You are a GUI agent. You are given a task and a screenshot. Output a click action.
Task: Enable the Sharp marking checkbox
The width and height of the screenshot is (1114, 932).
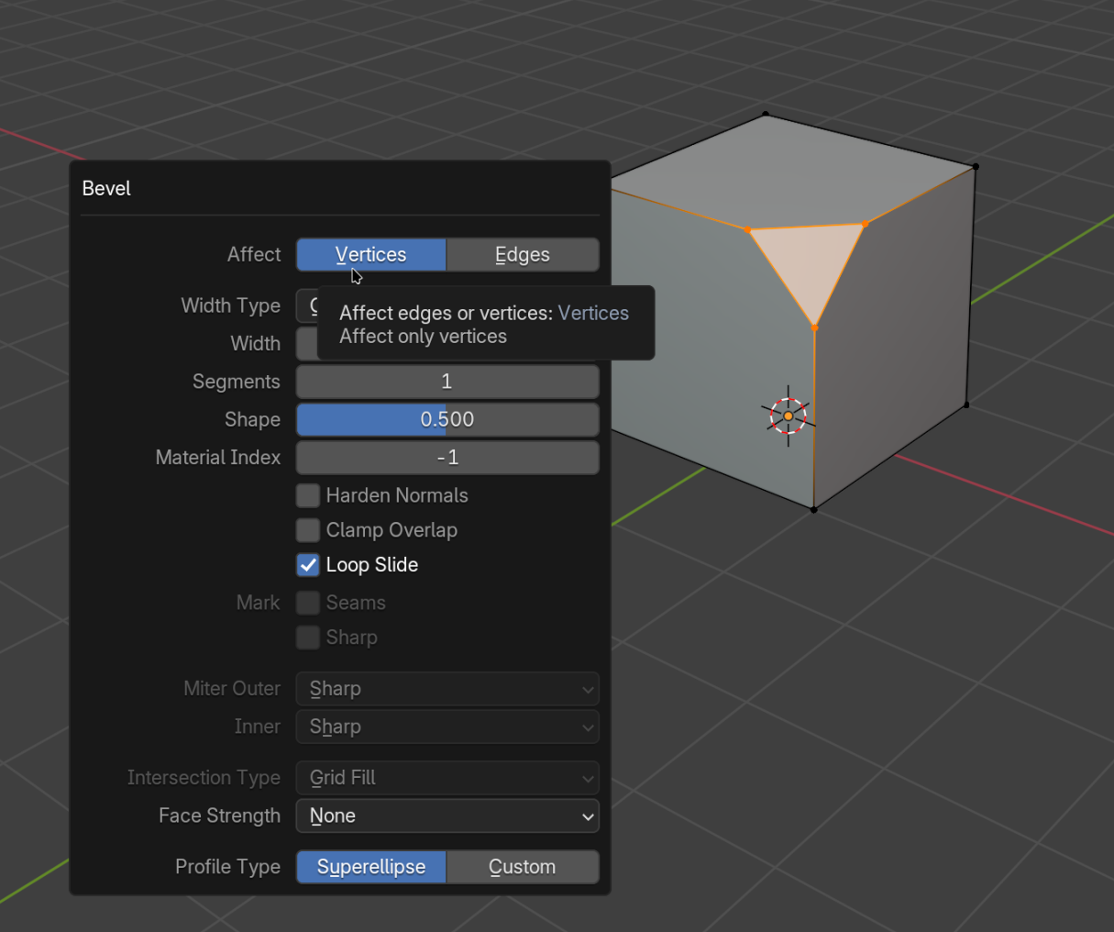(308, 638)
